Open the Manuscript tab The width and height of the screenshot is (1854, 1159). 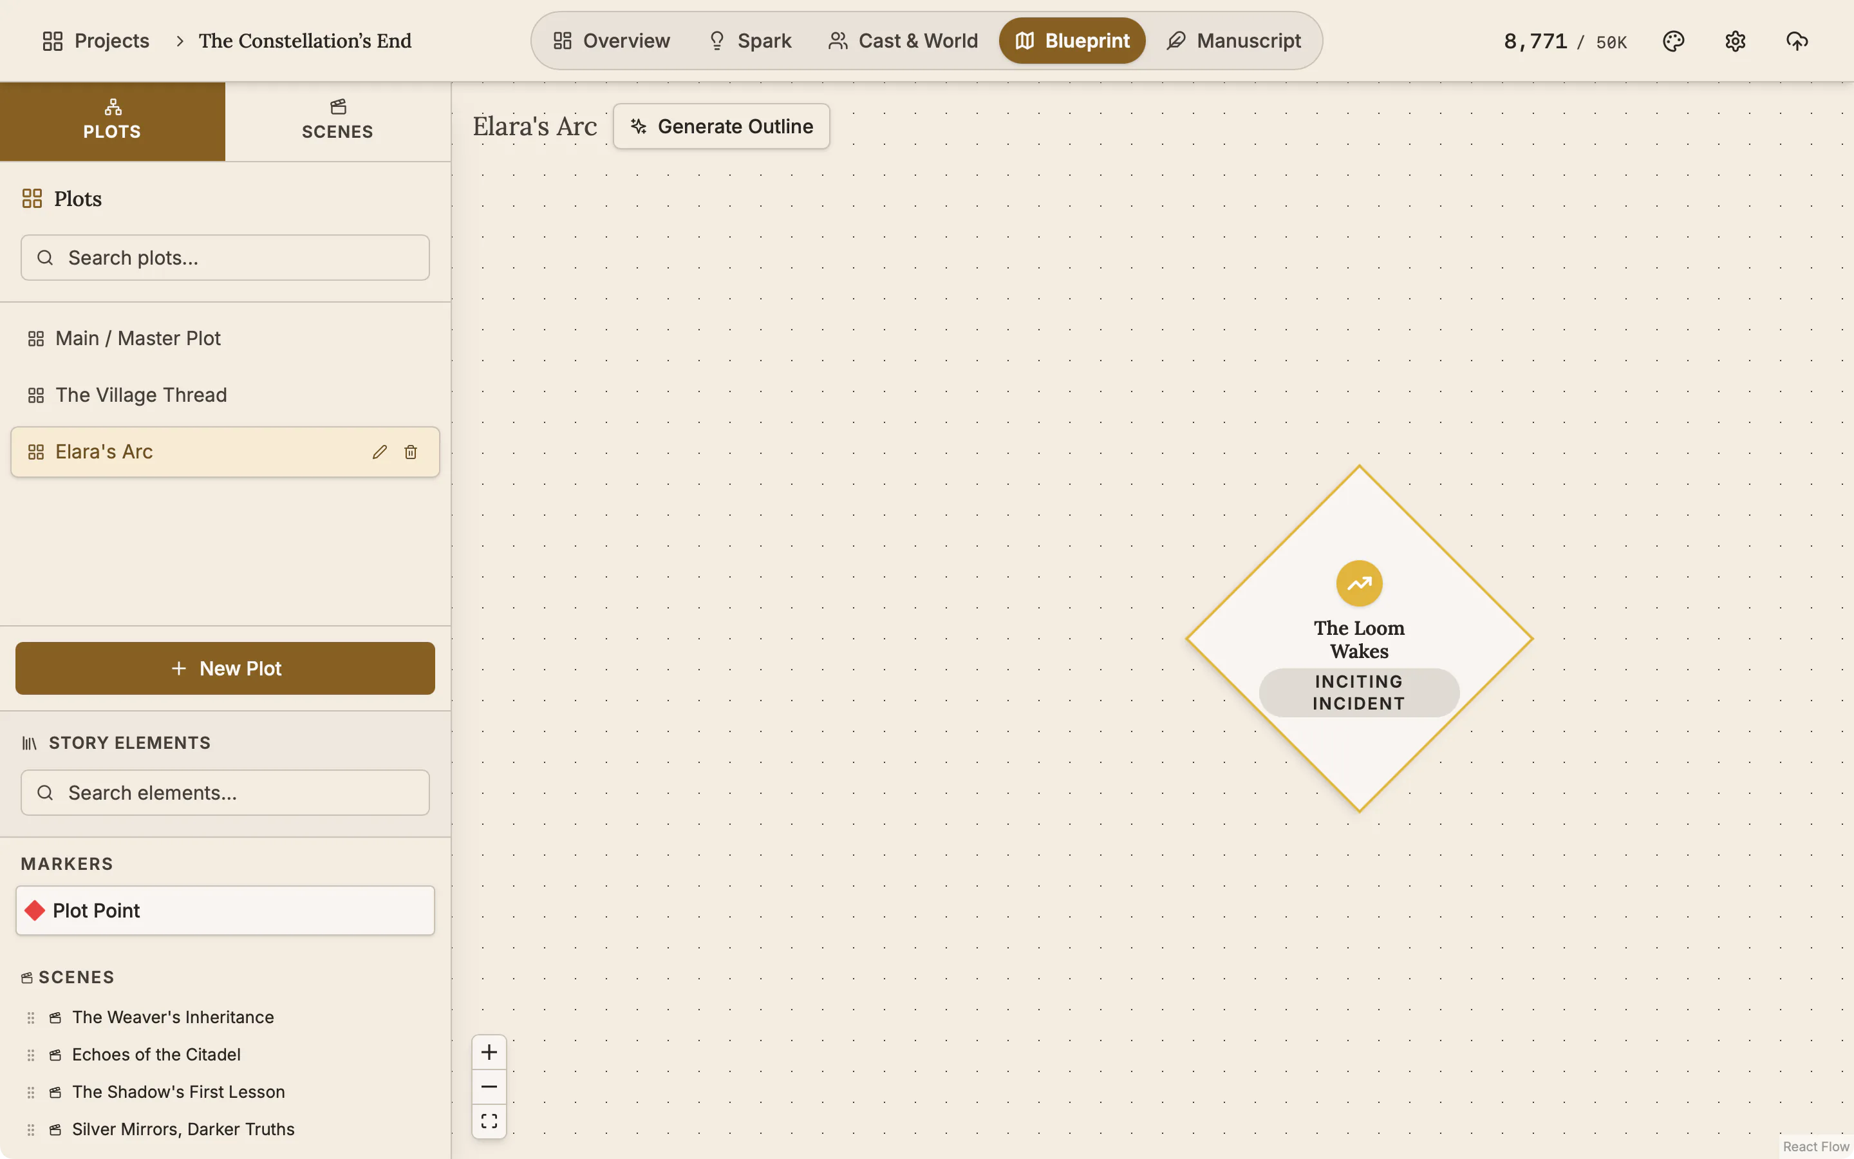tap(1233, 41)
